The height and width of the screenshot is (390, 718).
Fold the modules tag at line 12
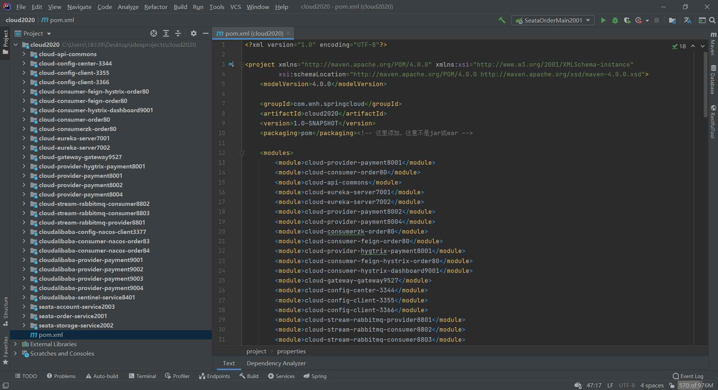click(242, 153)
